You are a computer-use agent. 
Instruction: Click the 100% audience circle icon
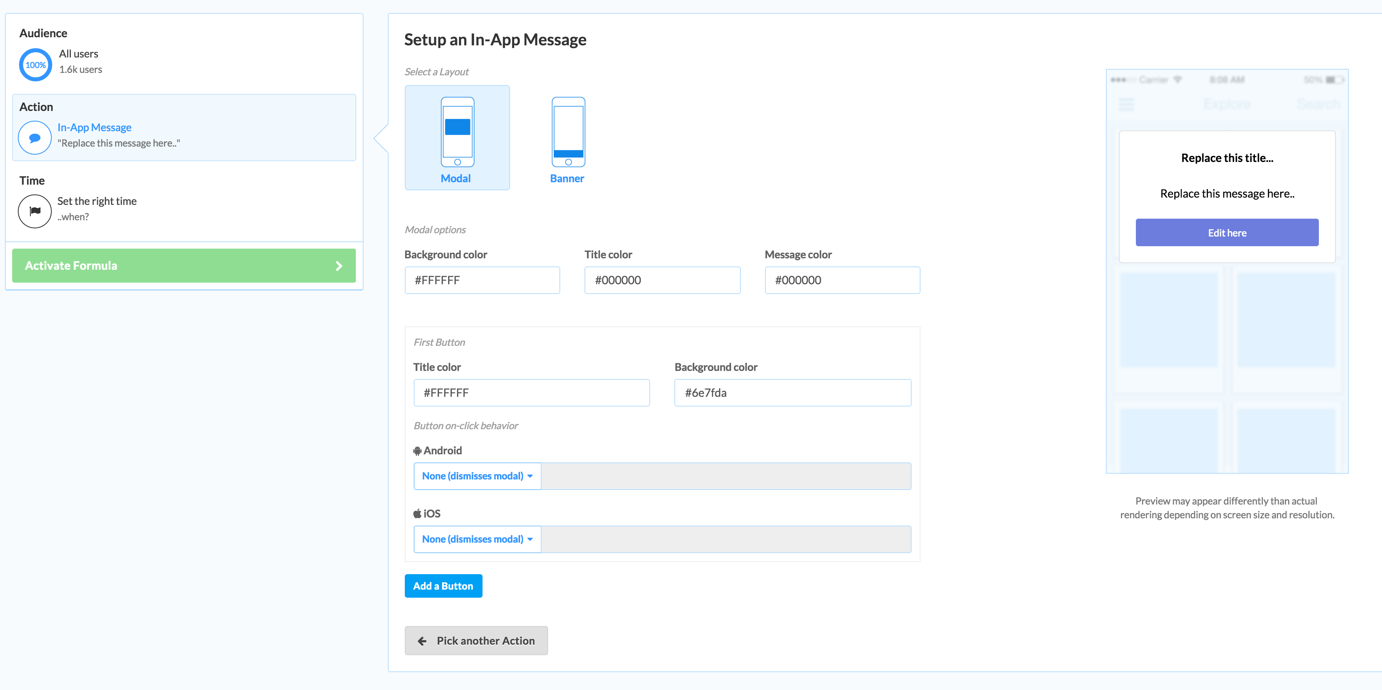click(35, 65)
